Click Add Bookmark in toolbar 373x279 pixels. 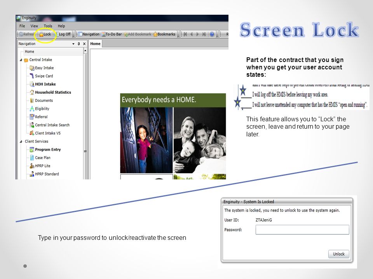pos(138,34)
